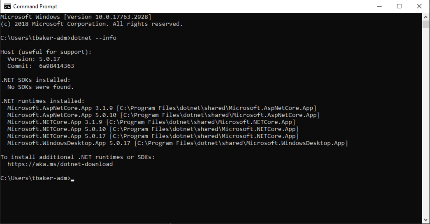Click the C:\Users\tbaker-adm prompt line

[35, 178]
